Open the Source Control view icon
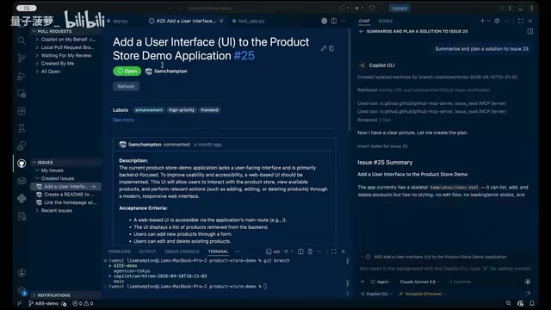551x310 pixels. coord(22,59)
